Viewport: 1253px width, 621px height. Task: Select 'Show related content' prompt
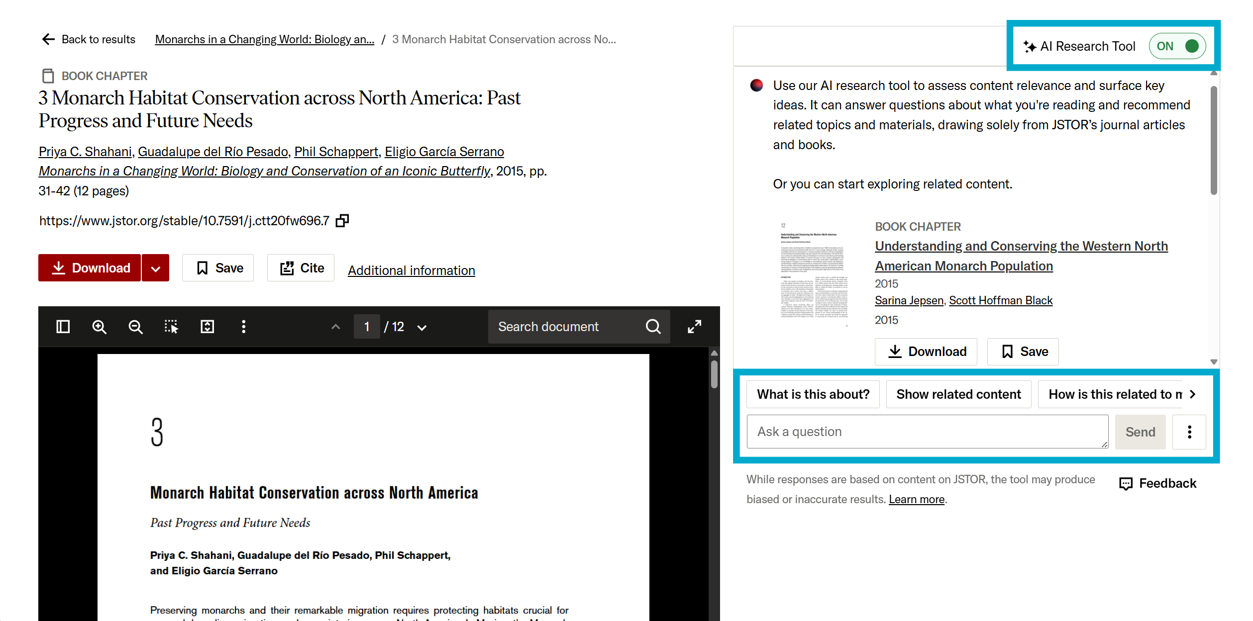[958, 394]
